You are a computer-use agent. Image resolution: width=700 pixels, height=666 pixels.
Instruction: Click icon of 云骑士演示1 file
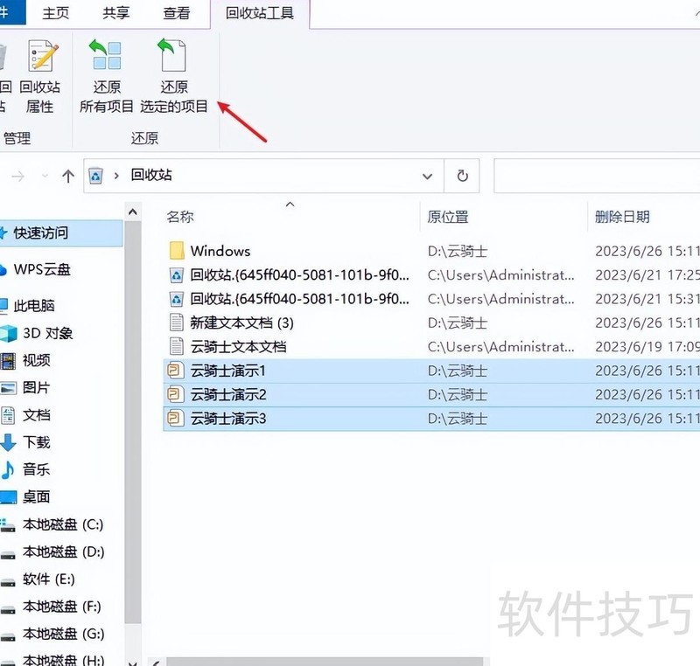[176, 371]
